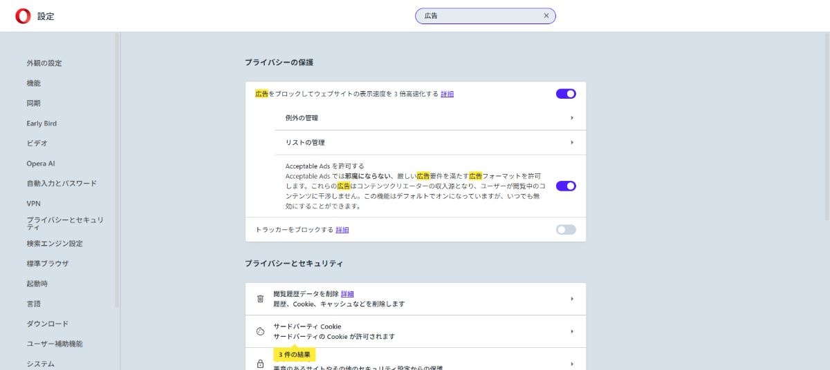Expand リストの管理 arrow

pos(572,143)
